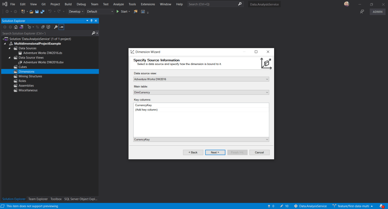Click the Next button in Dimension Wizard
The image size is (388, 209).
pos(215,152)
